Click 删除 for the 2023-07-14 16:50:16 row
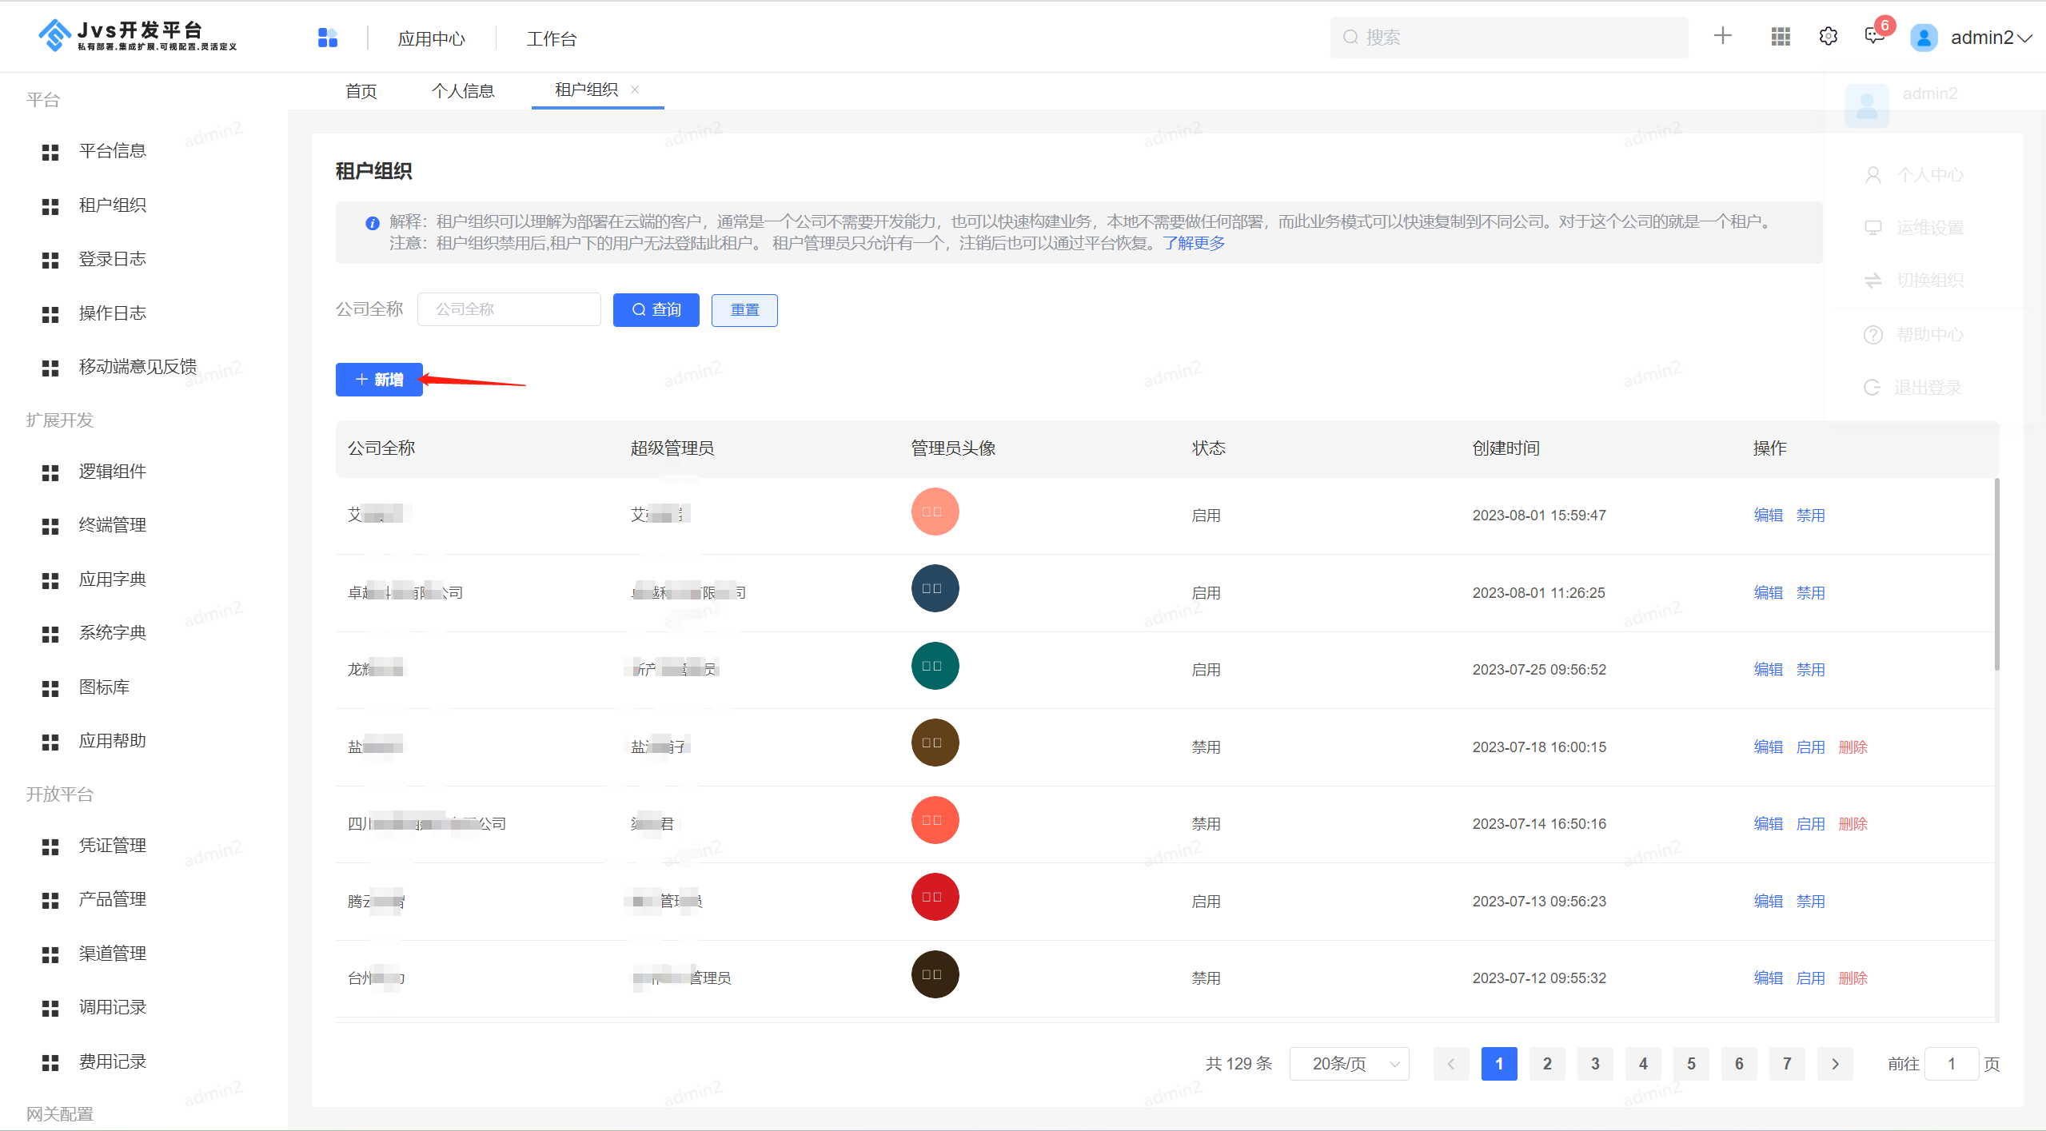The height and width of the screenshot is (1131, 2046). tap(1853, 824)
